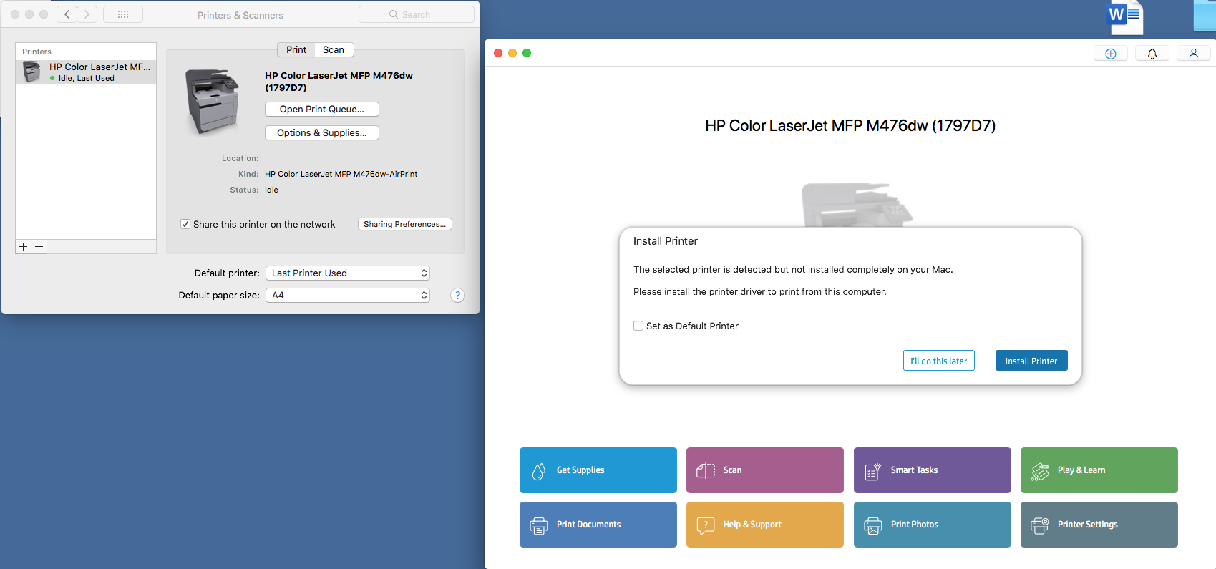Open the account profile icon in HP Smart
Viewport: 1216px width, 569px height.
pos(1194,54)
